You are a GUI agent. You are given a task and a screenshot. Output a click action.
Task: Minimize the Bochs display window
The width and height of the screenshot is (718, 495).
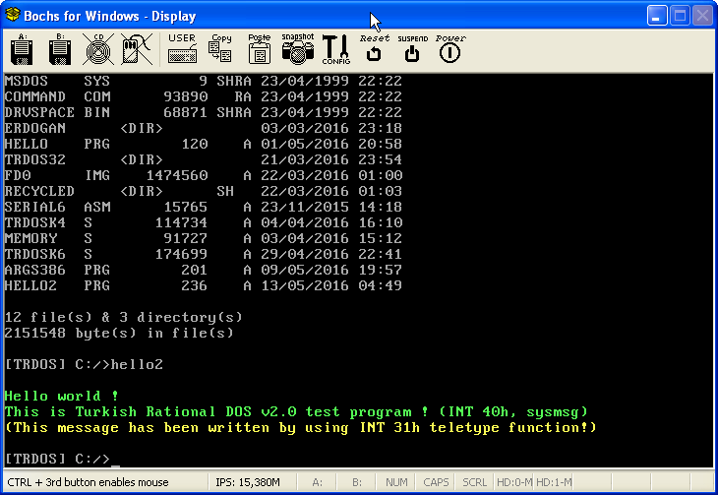point(657,16)
